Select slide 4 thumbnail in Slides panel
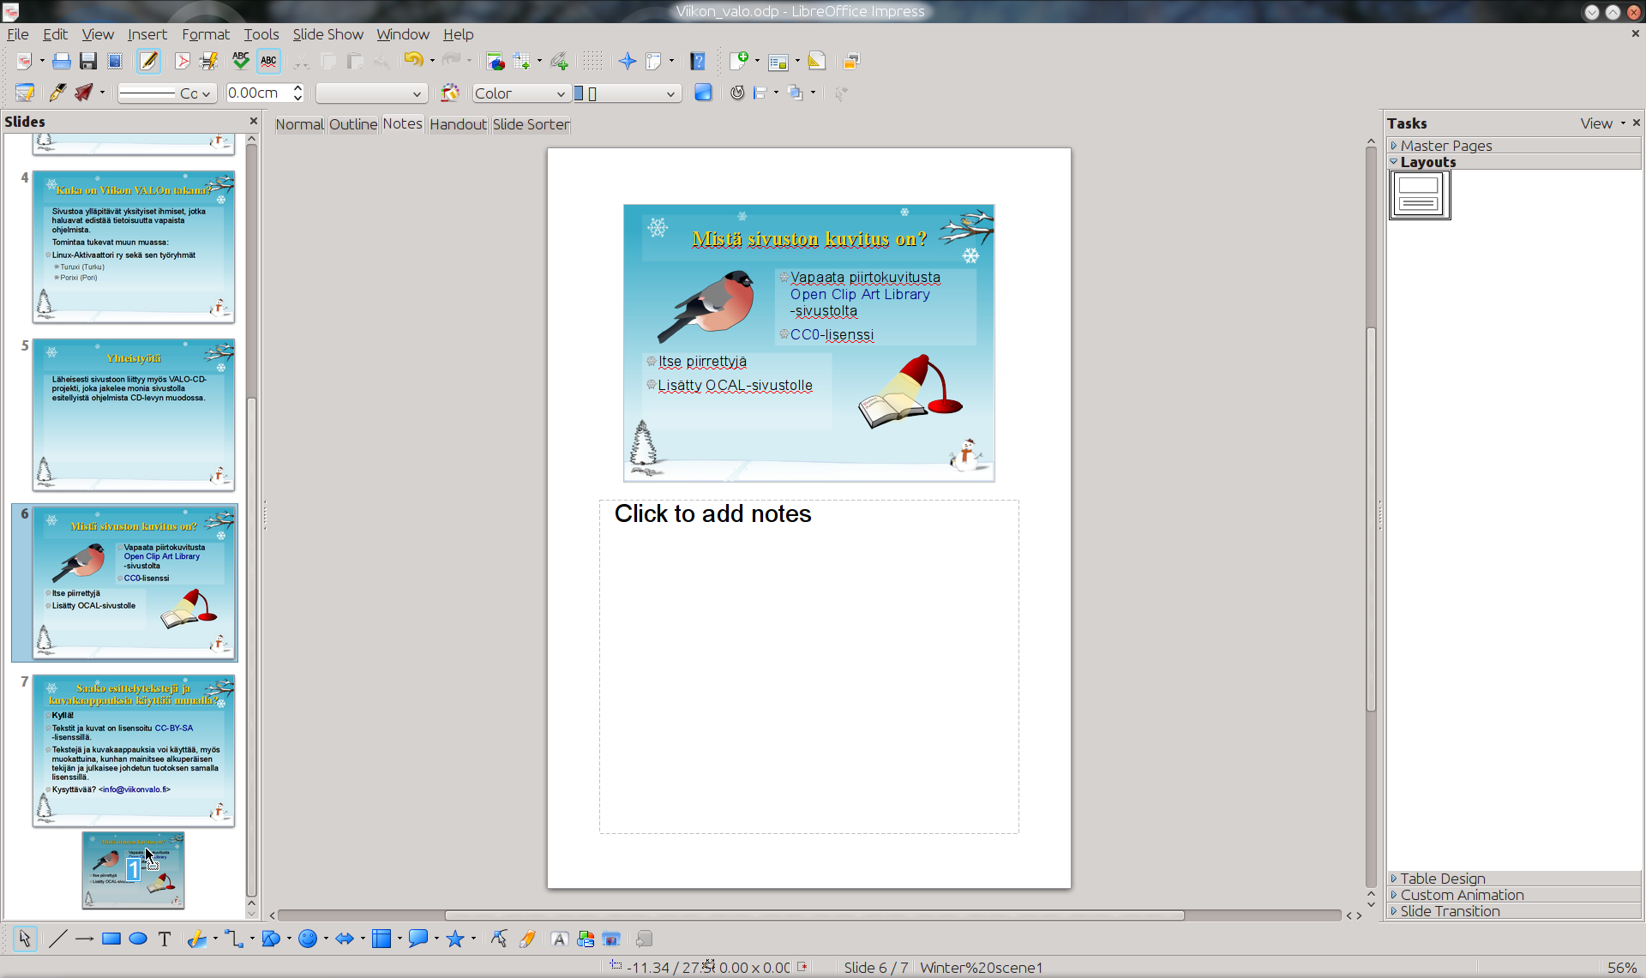This screenshot has width=1646, height=978. (133, 247)
